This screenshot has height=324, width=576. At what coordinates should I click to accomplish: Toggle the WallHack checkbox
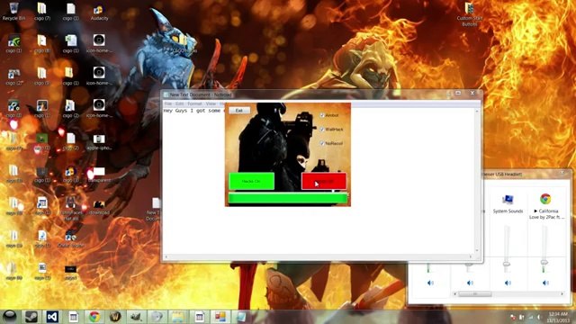(x=322, y=130)
